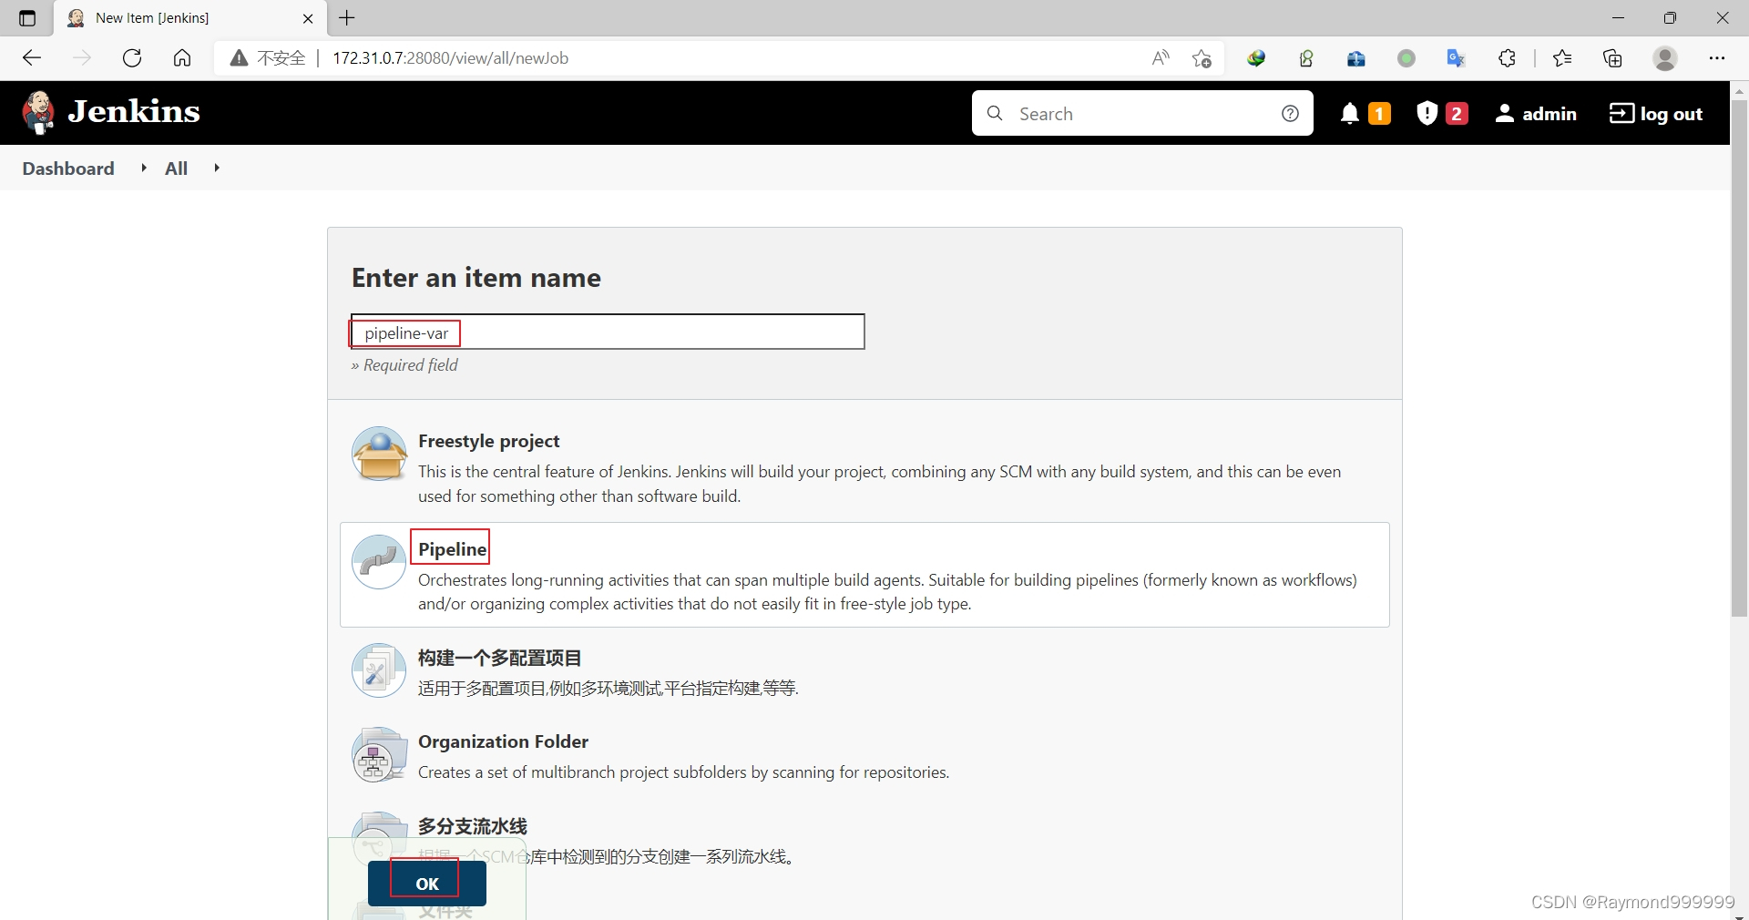1749x920 pixels.
Task: Open the collections icon
Action: (x=1612, y=58)
